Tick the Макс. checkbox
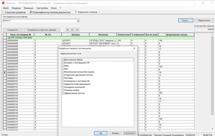This screenshot has height=136, width=215. pyautogui.click(x=63, y=66)
